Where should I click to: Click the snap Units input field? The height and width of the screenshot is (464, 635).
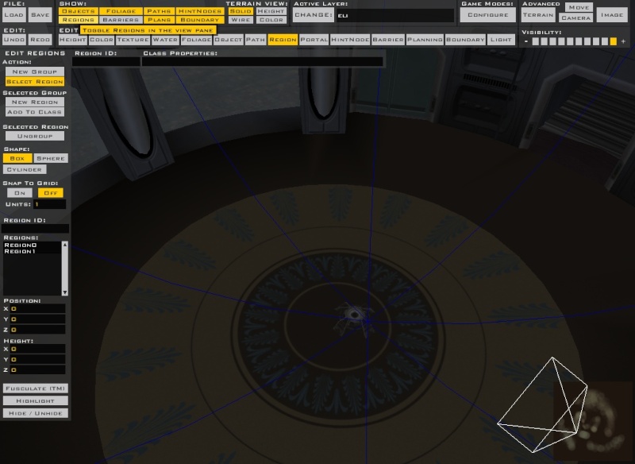[x=50, y=204]
